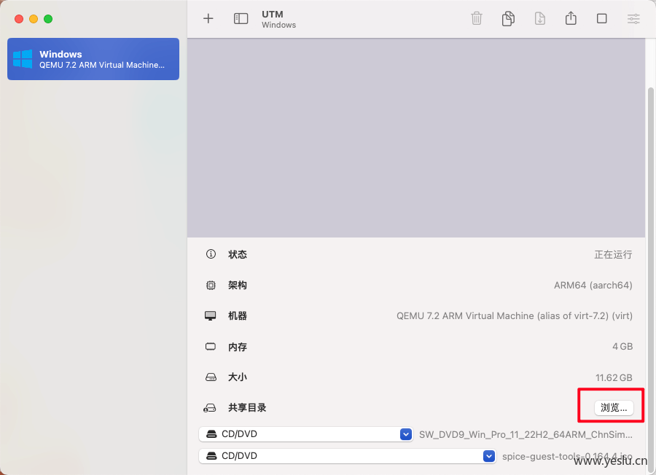Click the trash icon to delete the VM
Image resolution: width=656 pixels, height=475 pixels.
pyautogui.click(x=477, y=18)
